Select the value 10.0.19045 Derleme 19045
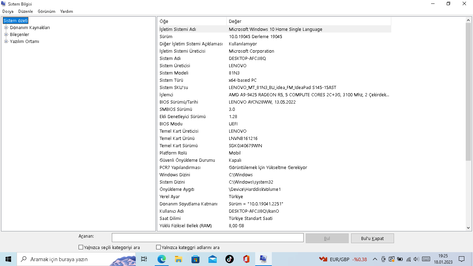The width and height of the screenshot is (473, 266). click(256, 37)
